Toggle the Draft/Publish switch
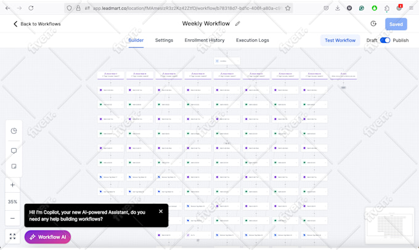Screen dimensions: 419x250 tap(385, 41)
